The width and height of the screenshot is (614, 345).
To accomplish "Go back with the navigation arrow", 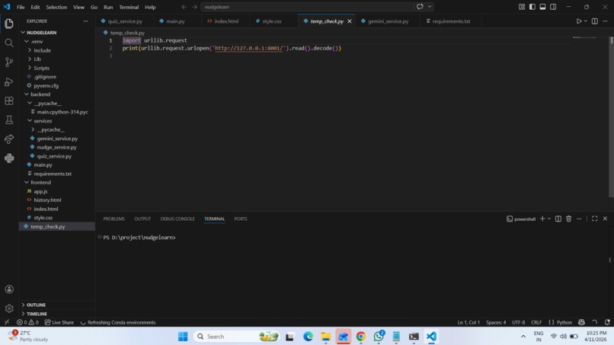I will (184, 7).
